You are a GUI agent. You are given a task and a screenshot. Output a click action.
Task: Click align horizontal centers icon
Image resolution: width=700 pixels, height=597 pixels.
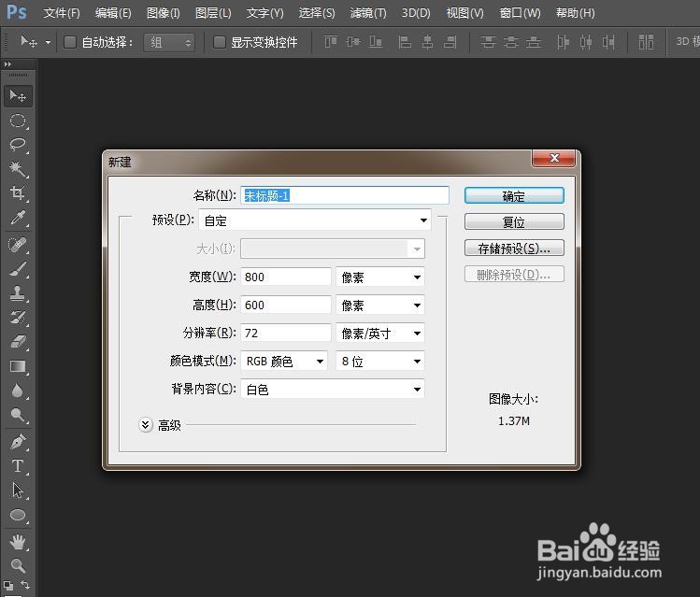(x=428, y=42)
